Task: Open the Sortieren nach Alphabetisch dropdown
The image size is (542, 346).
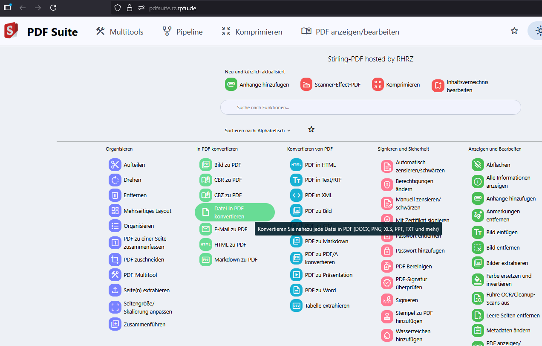Action: 258,131
